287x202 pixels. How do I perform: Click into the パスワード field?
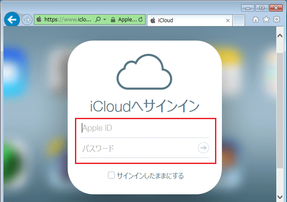(x=139, y=148)
